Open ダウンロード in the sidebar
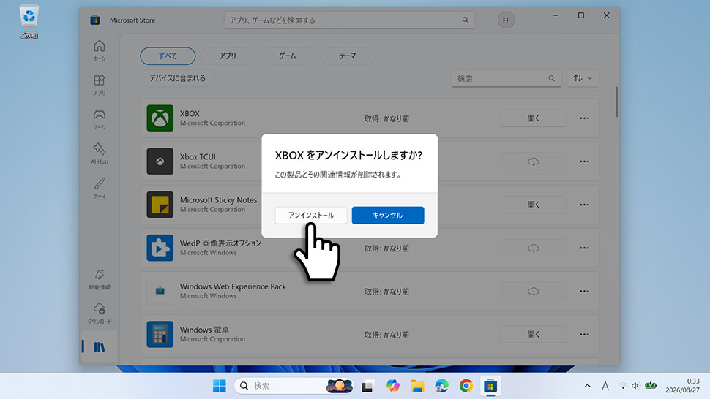 [99, 313]
